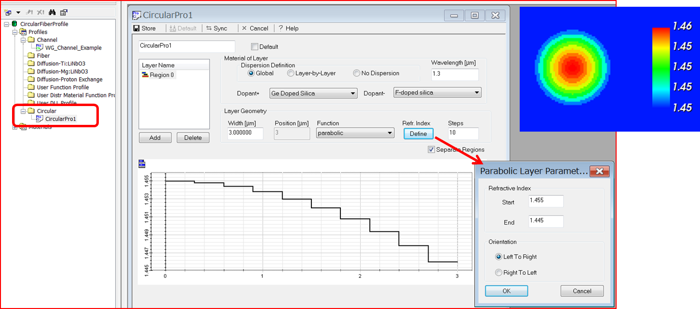700x309 pixels.
Task: Click the properties icon in the sidebar toolbar
Action: coord(64,12)
